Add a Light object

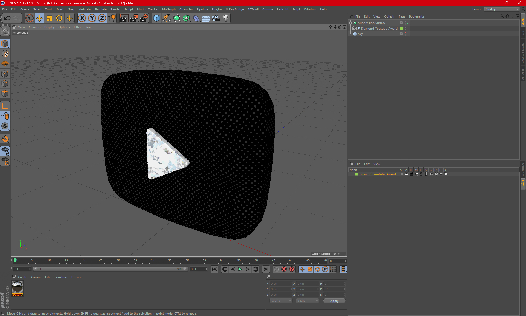226,18
